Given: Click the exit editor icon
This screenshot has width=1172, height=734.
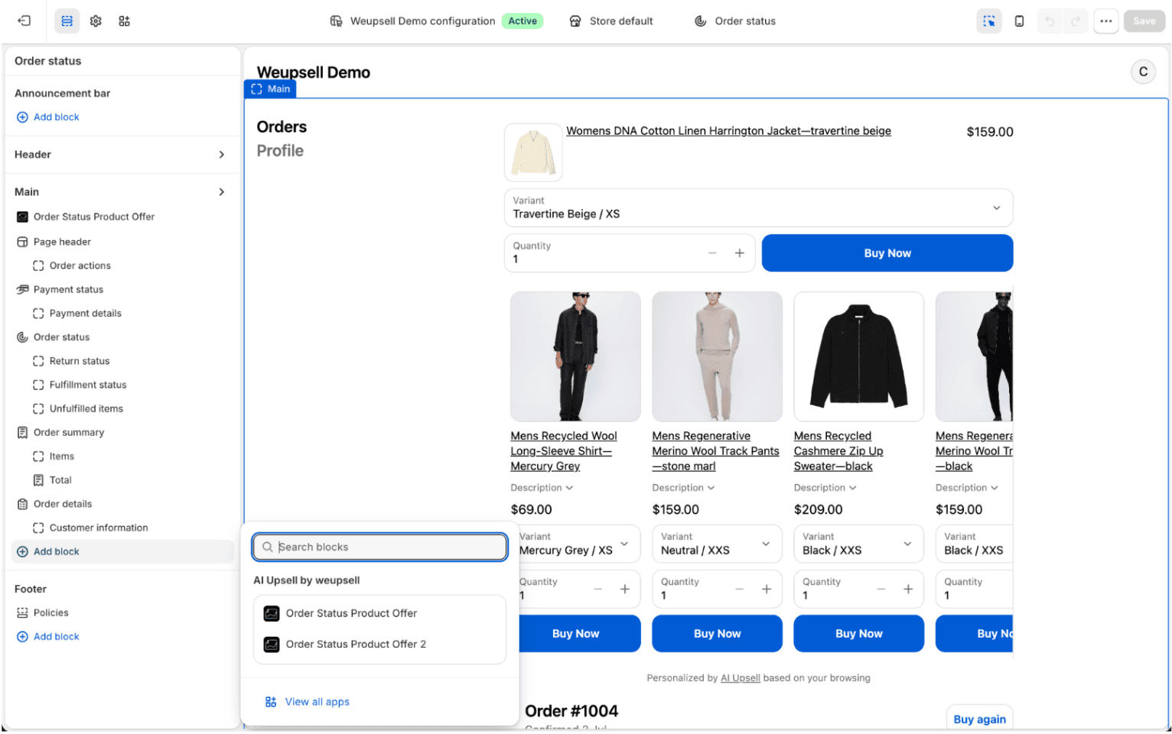Looking at the screenshot, I should click(24, 21).
